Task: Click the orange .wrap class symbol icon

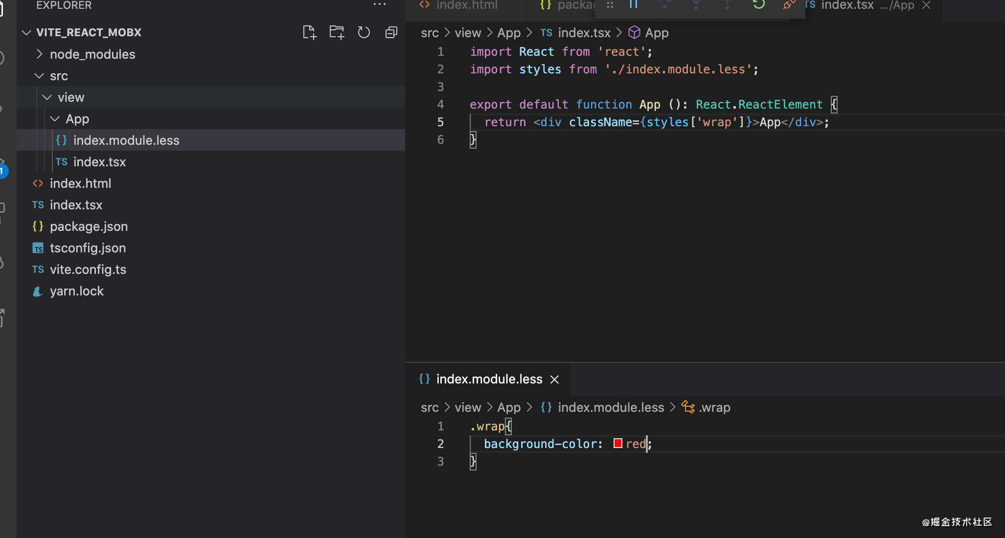Action: (688, 407)
